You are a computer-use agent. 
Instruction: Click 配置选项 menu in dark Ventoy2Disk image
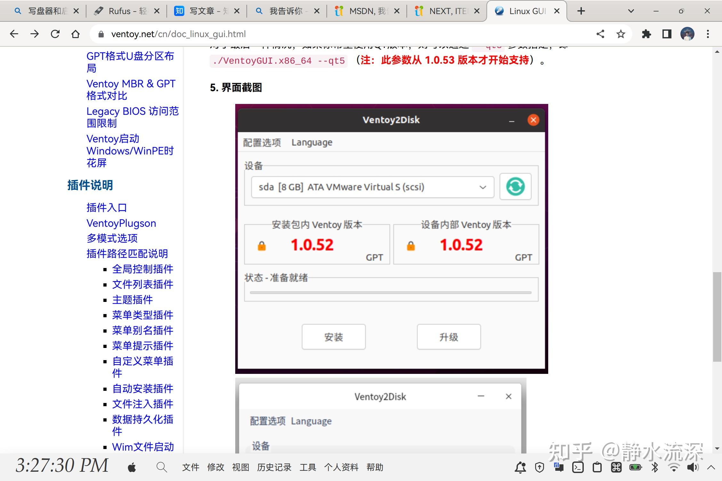pos(262,142)
